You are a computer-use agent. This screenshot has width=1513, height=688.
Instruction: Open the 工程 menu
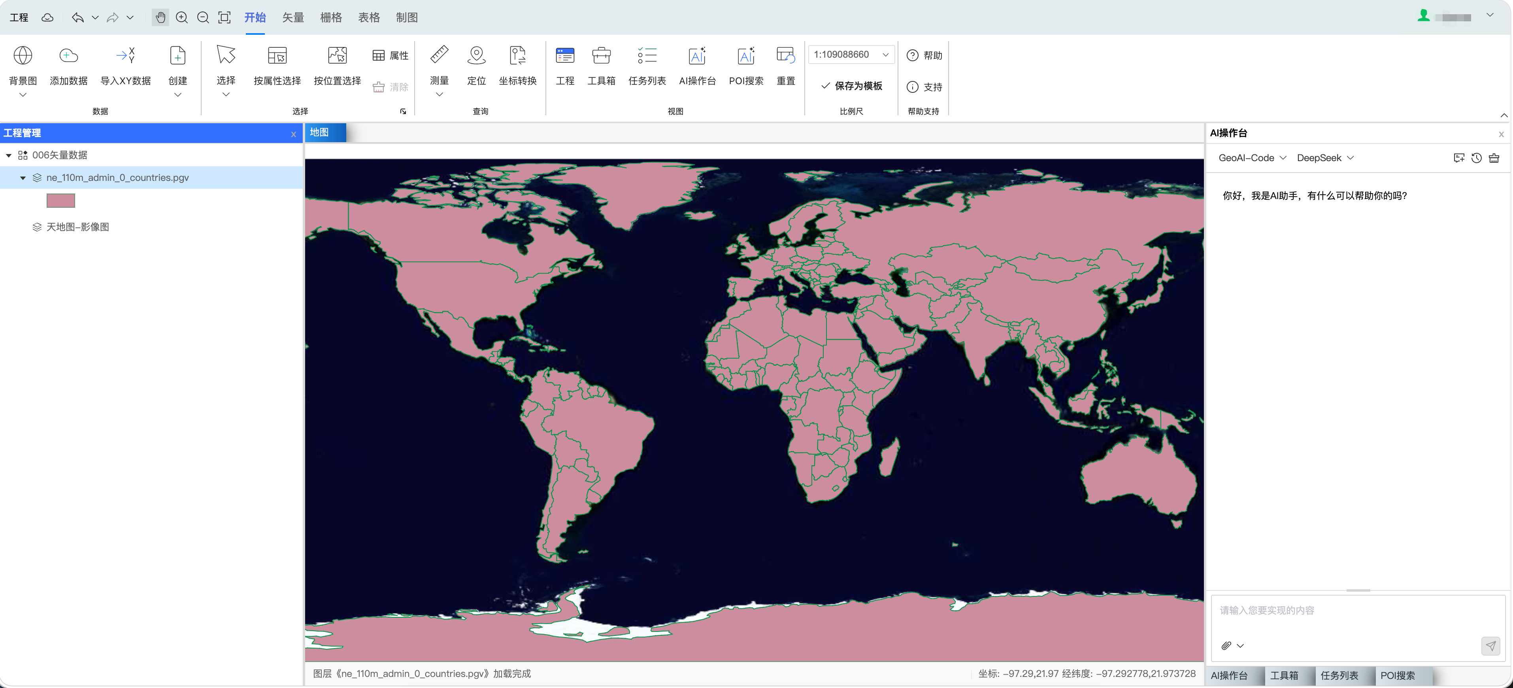click(19, 18)
